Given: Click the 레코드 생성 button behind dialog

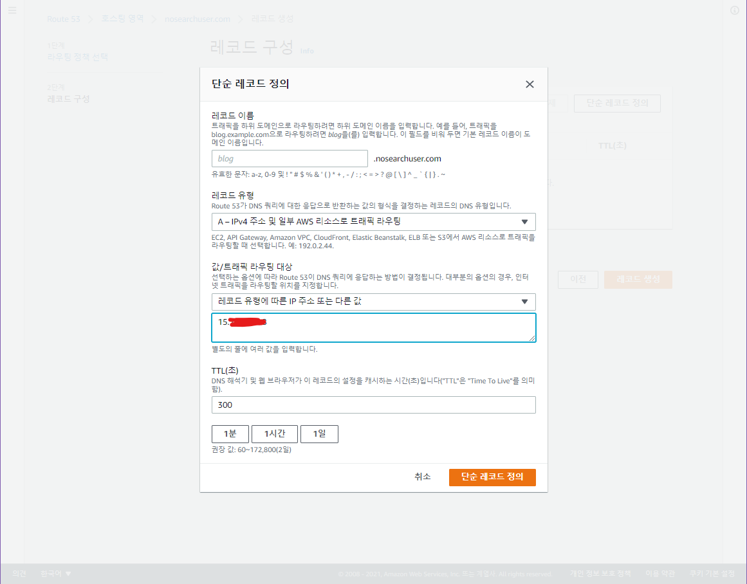Looking at the screenshot, I should click(x=638, y=280).
